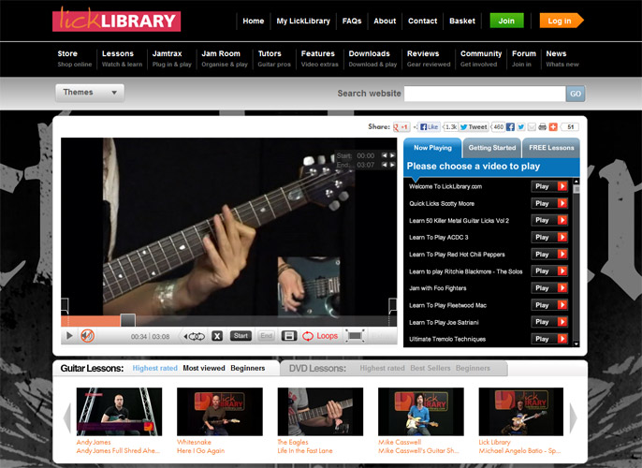Open the Andy James lesson thumbnail
Image resolution: width=642 pixels, height=468 pixels.
click(119, 412)
